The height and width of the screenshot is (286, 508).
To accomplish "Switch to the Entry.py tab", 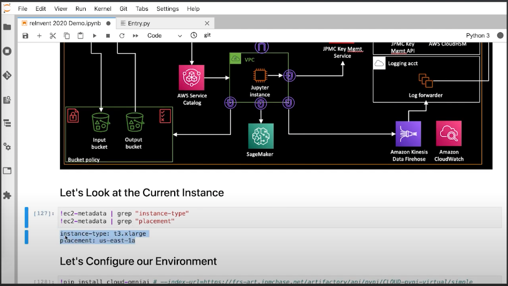I will pos(139,23).
